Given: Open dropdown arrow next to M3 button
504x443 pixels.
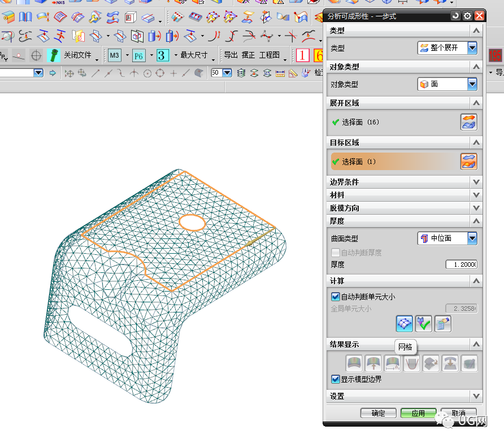Looking at the screenshot, I should [127, 55].
